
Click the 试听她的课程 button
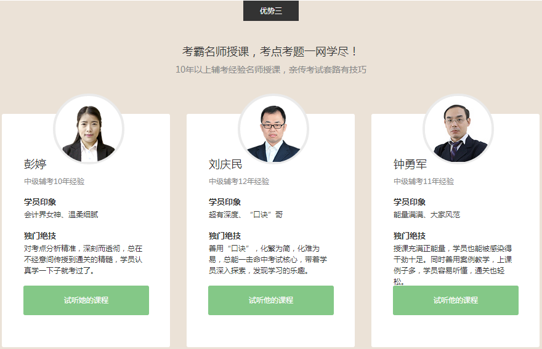point(86,300)
